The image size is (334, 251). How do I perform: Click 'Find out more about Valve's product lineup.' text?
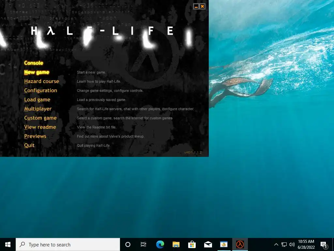(x=111, y=136)
